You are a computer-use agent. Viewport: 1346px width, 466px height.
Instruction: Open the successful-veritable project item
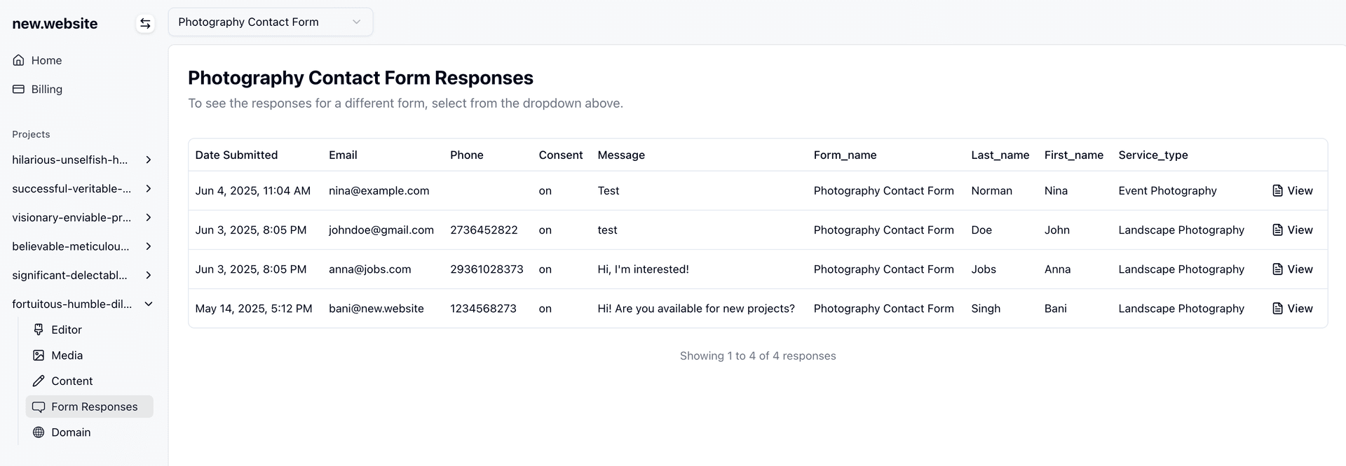coord(72,189)
